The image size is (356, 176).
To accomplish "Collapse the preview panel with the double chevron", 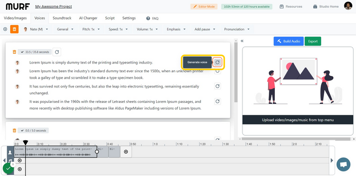I will coord(242,41).
